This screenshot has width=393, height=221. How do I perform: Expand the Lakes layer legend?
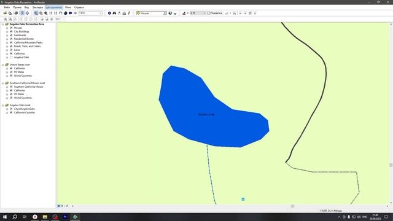click(7, 50)
